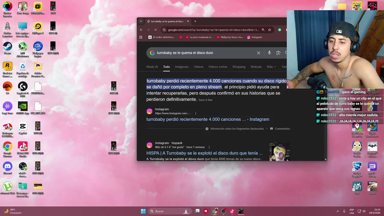Image resolution: width=384 pixels, height=216 pixels.
Task: Bookmark this page with star icon
Action: point(269,30)
